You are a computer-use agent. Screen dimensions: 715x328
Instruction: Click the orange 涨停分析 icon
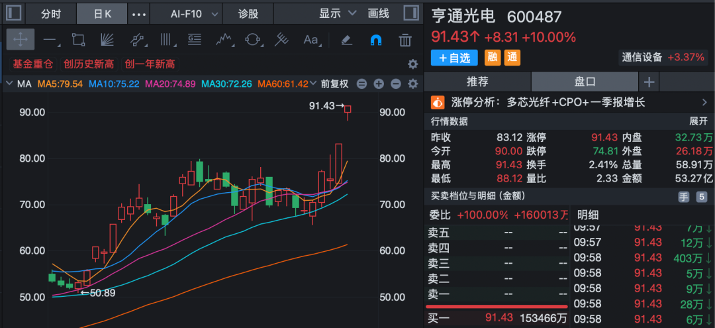pyautogui.click(x=438, y=102)
